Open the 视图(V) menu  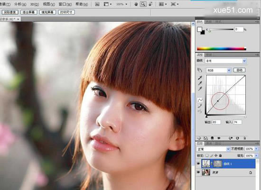coord(49,4)
